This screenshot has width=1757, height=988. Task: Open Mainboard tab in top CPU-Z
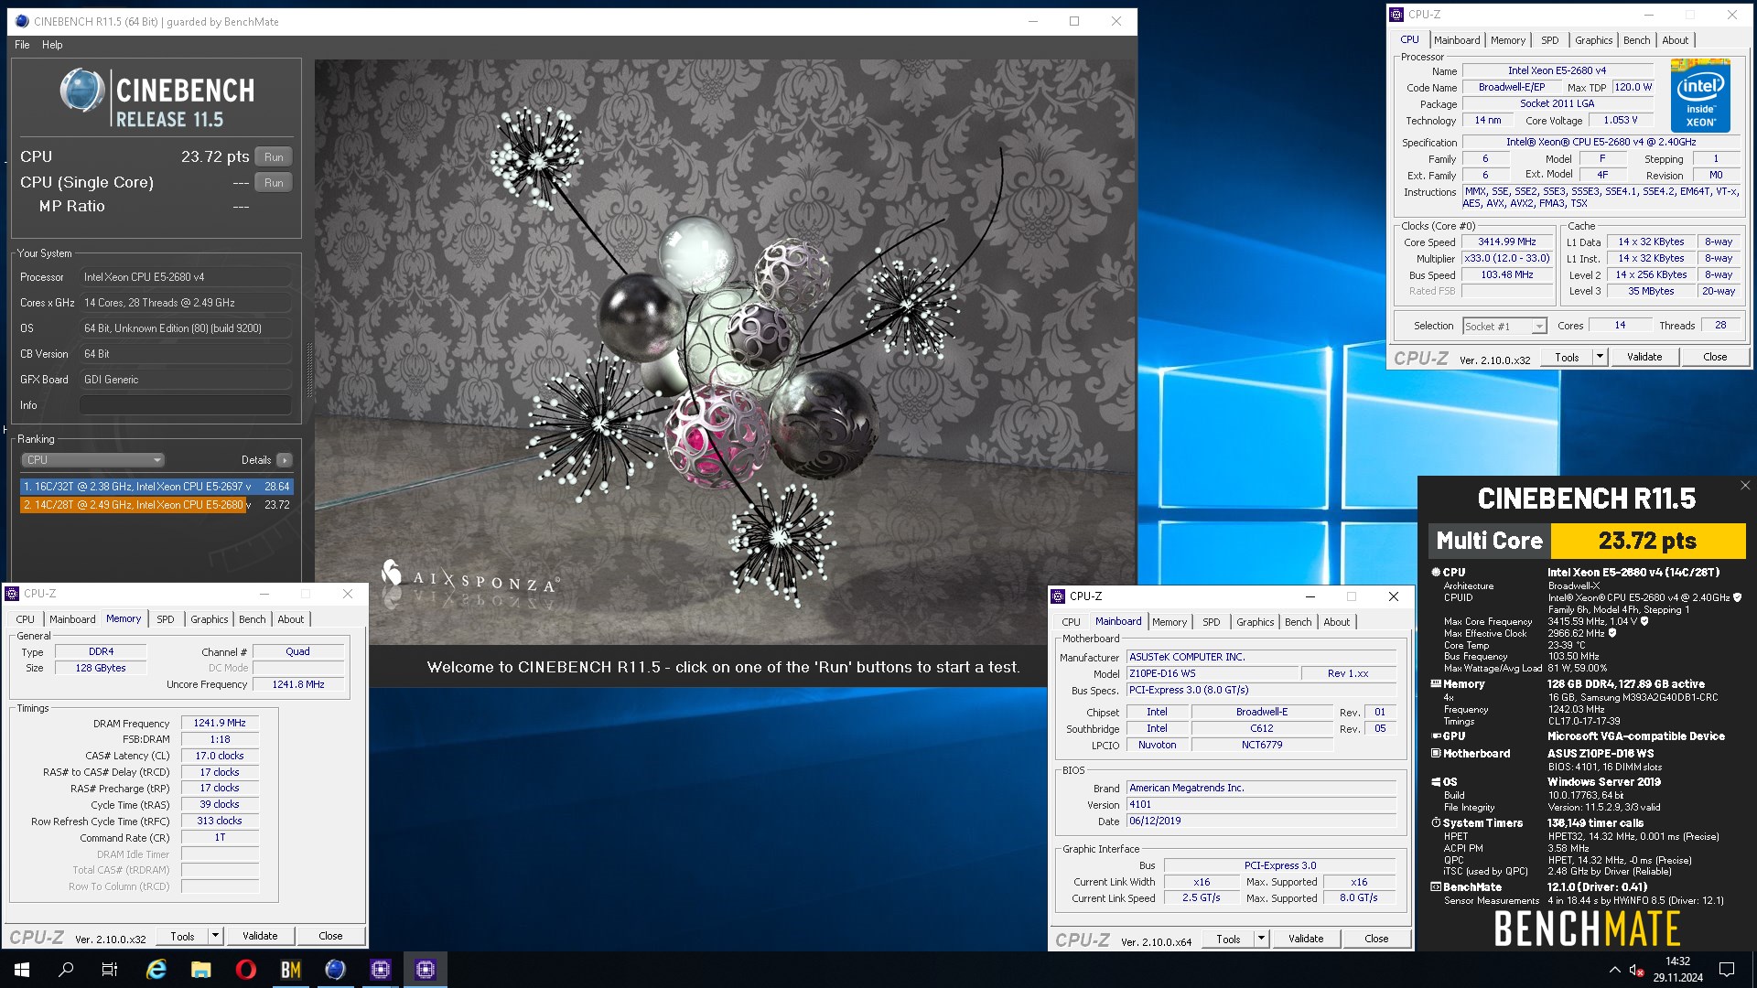point(1457,40)
